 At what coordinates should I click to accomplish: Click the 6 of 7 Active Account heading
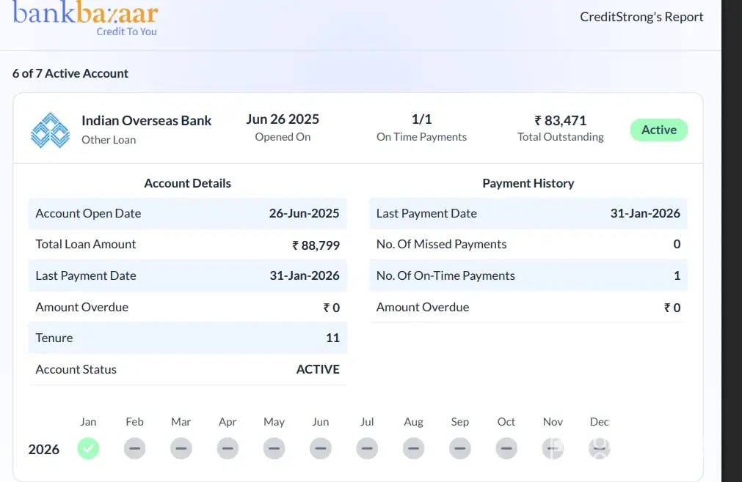(70, 73)
